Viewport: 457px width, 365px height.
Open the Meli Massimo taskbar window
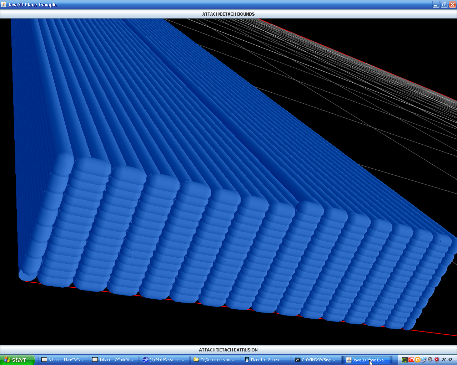coord(164,360)
